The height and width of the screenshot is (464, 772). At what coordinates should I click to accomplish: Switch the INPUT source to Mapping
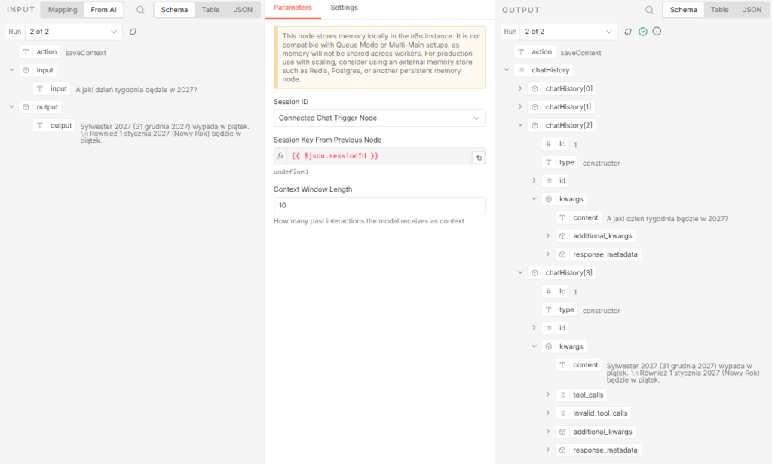tap(63, 10)
